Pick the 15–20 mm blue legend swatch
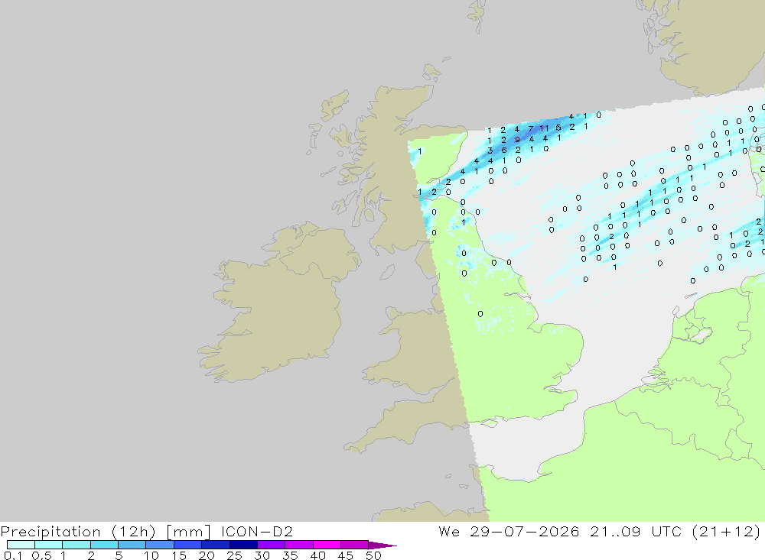765x560 pixels. point(188,545)
